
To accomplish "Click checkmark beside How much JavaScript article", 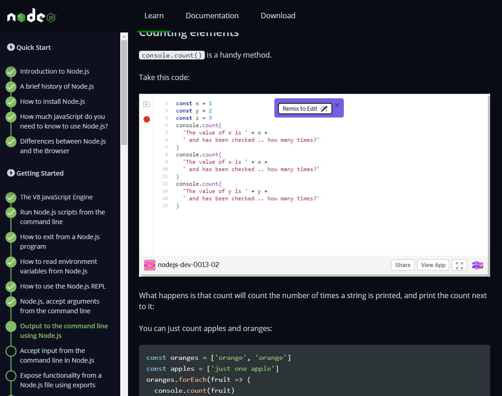I will pyautogui.click(x=11, y=117).
